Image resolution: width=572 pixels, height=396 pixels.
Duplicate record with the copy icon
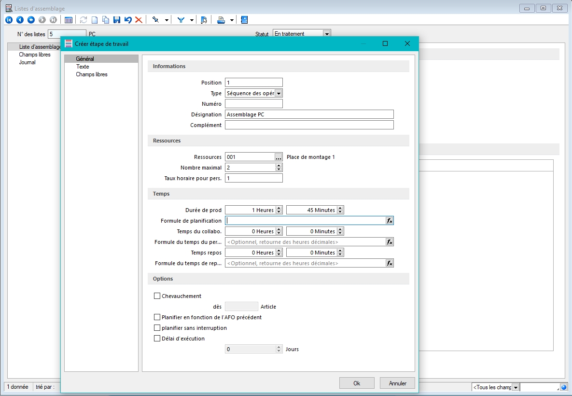pyautogui.click(x=106, y=20)
